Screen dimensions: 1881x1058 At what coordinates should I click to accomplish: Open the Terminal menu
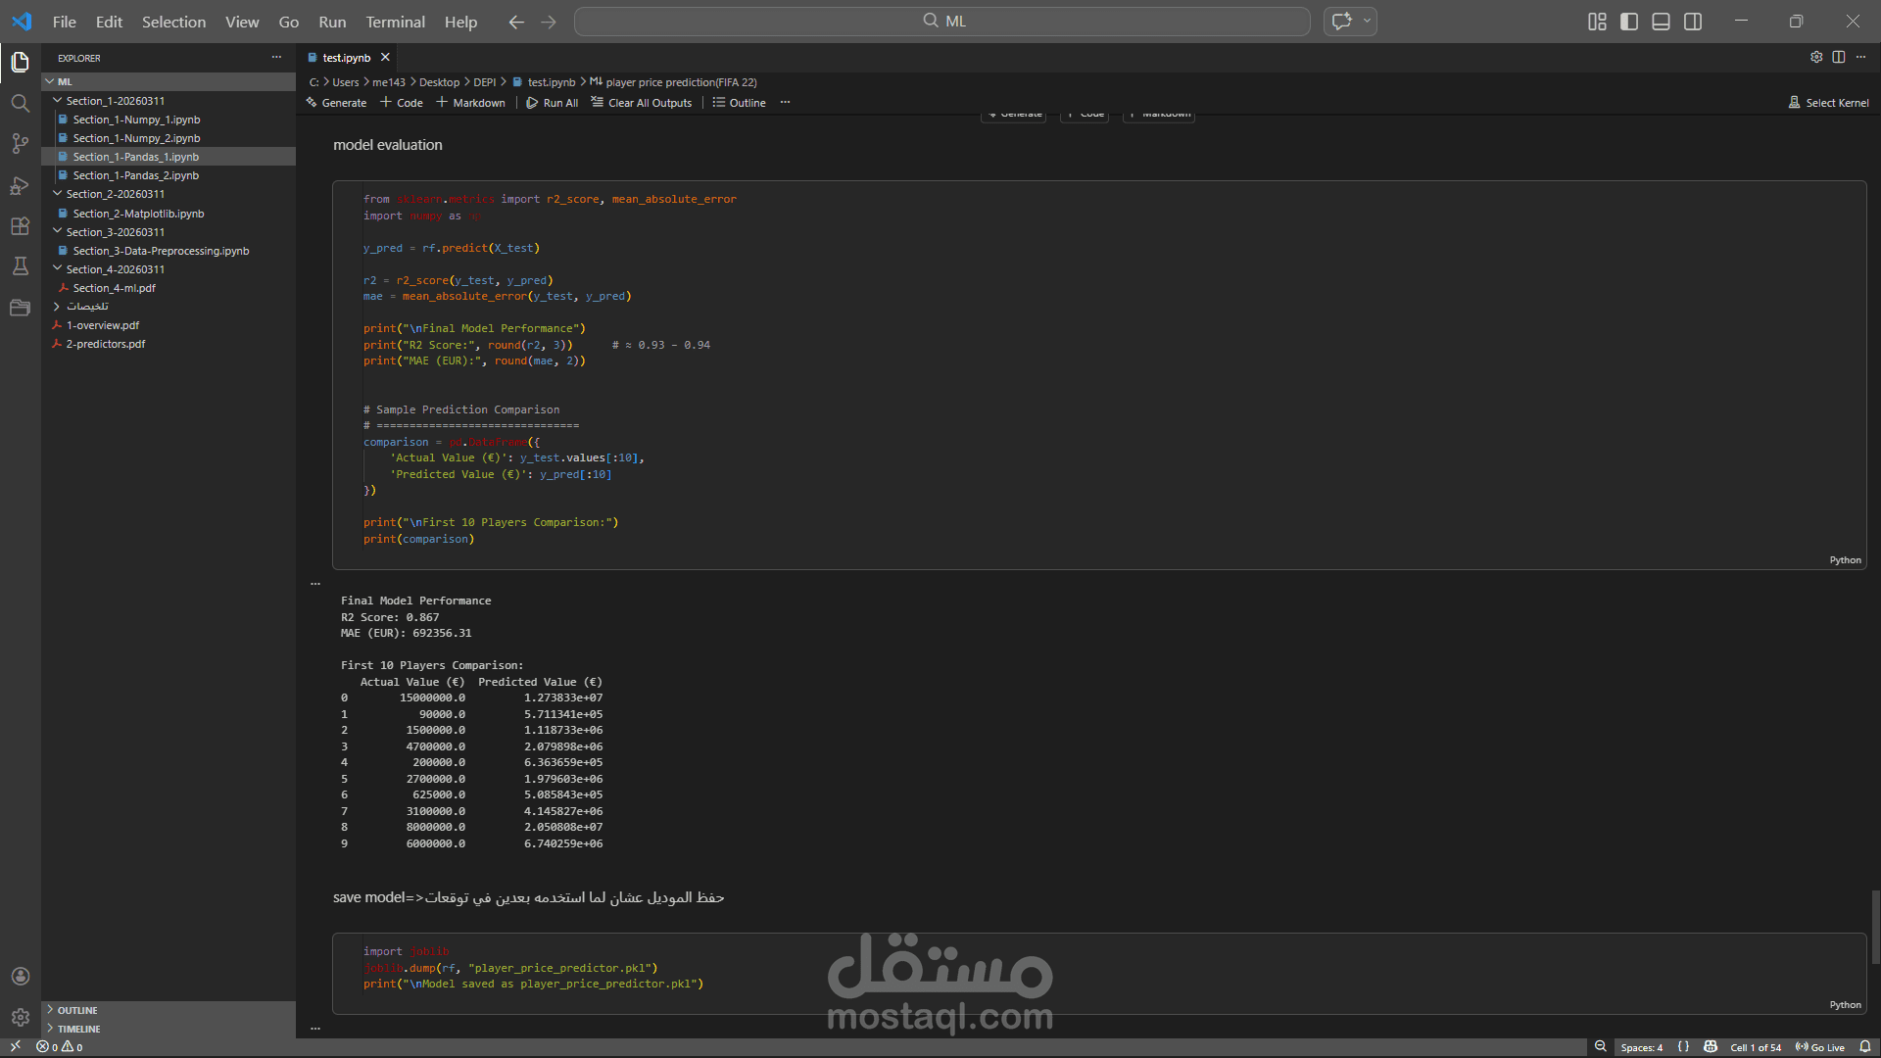(395, 22)
